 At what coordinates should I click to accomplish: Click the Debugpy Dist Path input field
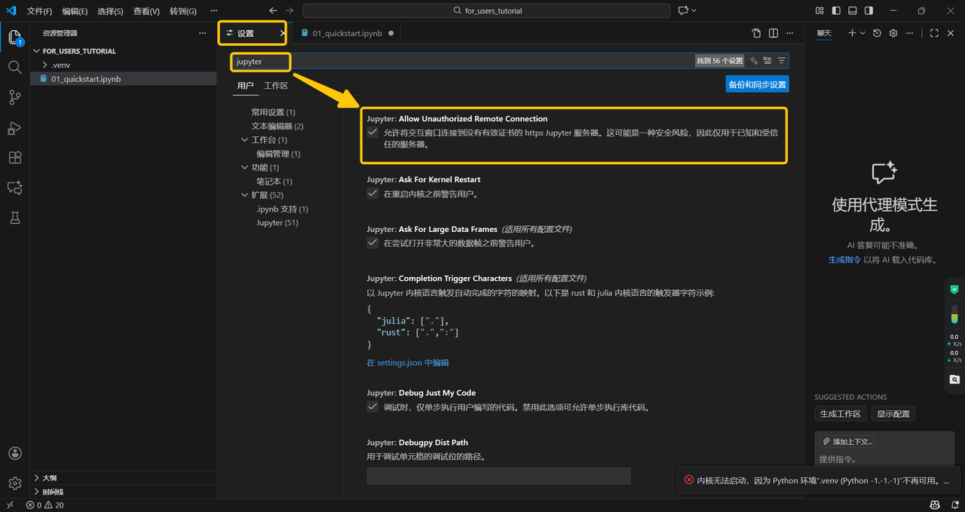click(x=498, y=476)
